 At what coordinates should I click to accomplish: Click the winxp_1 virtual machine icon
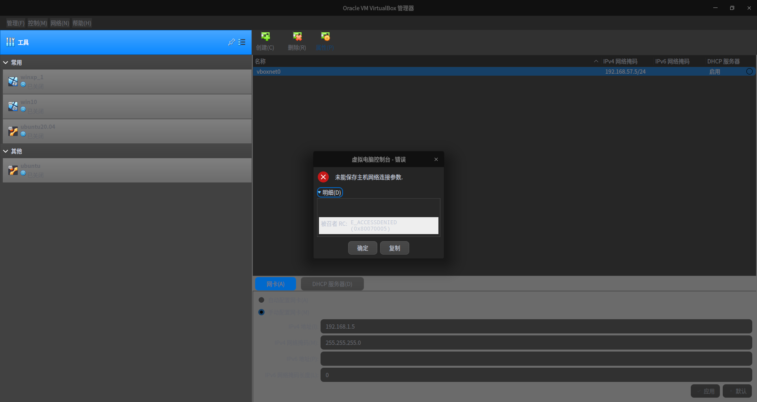click(x=13, y=81)
